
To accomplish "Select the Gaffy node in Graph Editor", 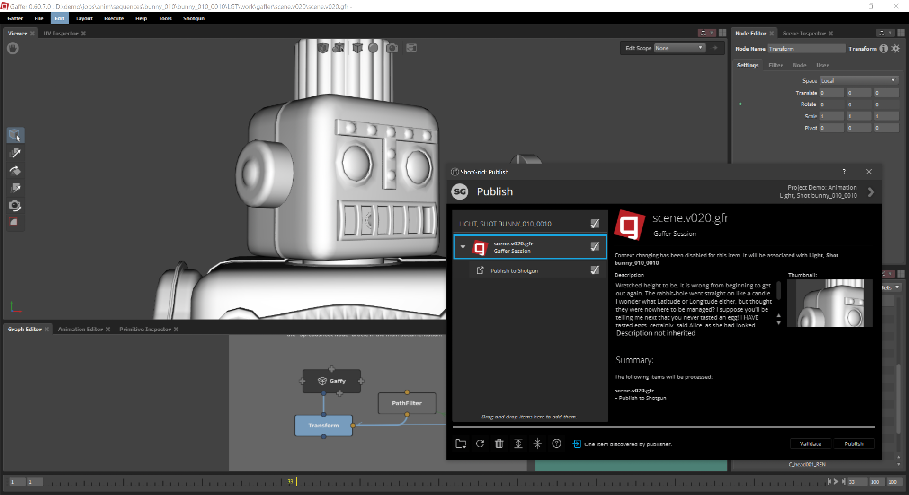I will [331, 381].
